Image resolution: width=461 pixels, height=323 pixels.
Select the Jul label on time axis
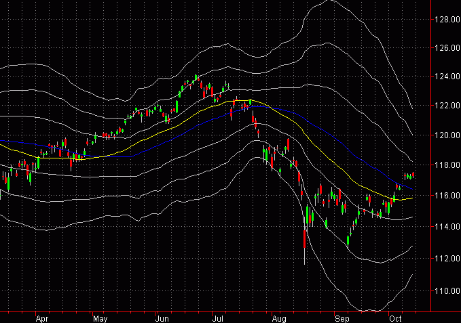pos(218,319)
